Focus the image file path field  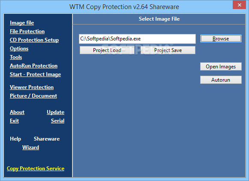pos(137,39)
